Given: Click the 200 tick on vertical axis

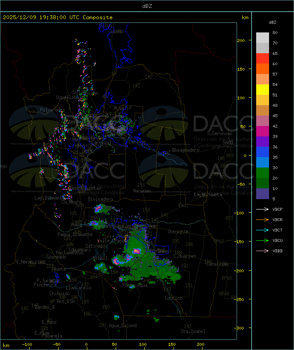Looking at the screenshot, I should [241, 40].
